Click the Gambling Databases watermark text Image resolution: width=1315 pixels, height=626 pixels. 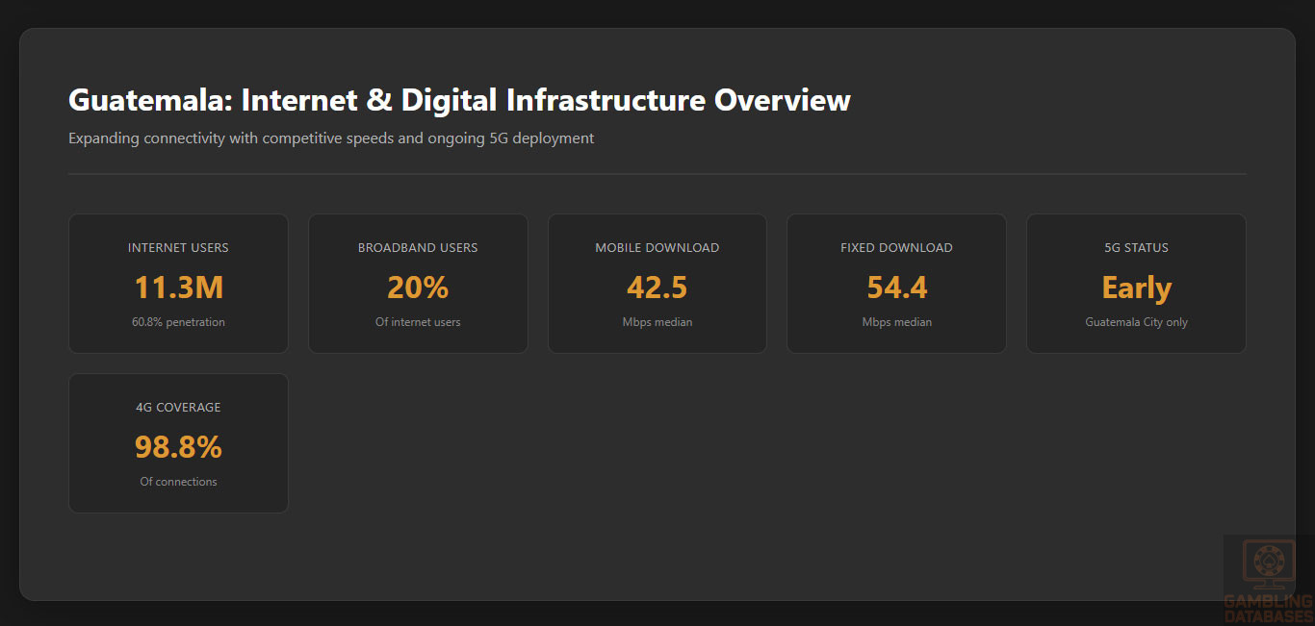[1269, 610]
